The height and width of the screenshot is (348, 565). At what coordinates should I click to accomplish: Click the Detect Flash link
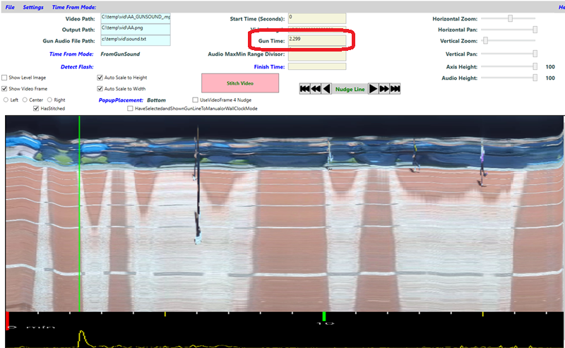pyautogui.click(x=78, y=66)
